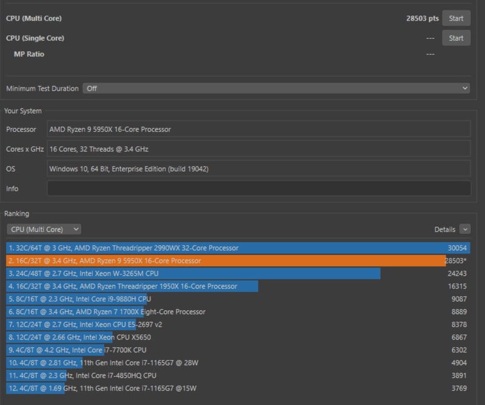This screenshot has width=485, height=405.
Task: Click the 28503 pts multi core score
Action: 423,18
